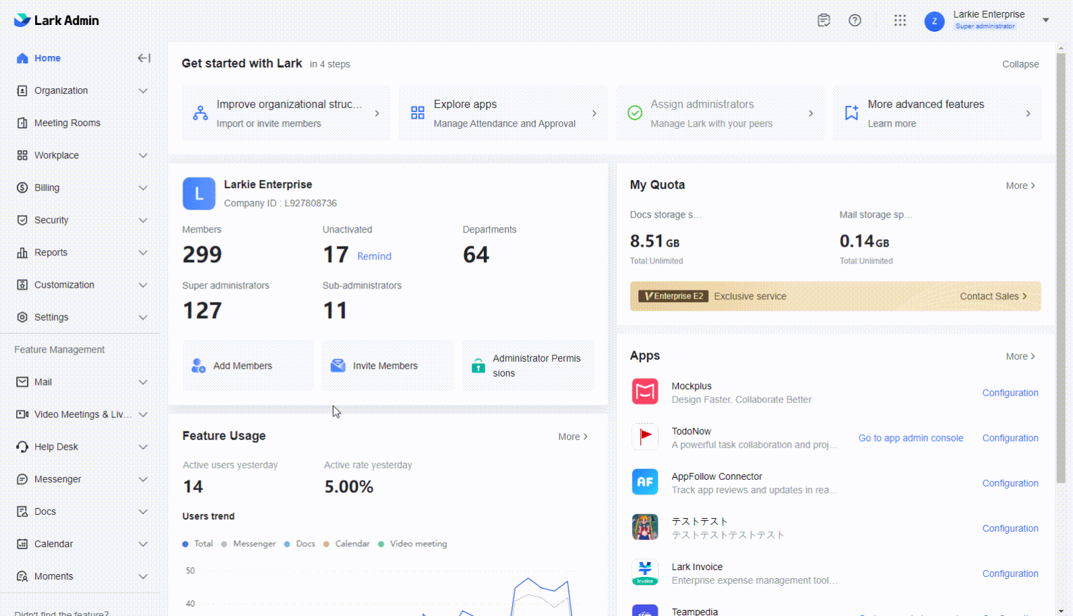Click the Lark Admin logo

(57, 20)
